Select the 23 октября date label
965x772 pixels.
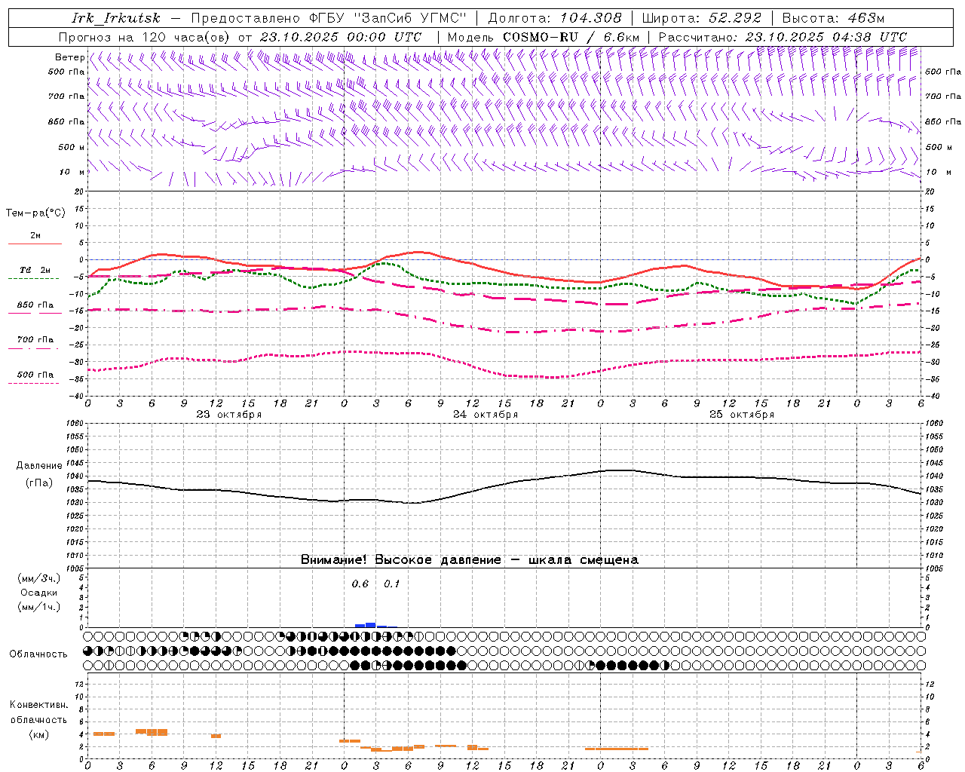[228, 415]
